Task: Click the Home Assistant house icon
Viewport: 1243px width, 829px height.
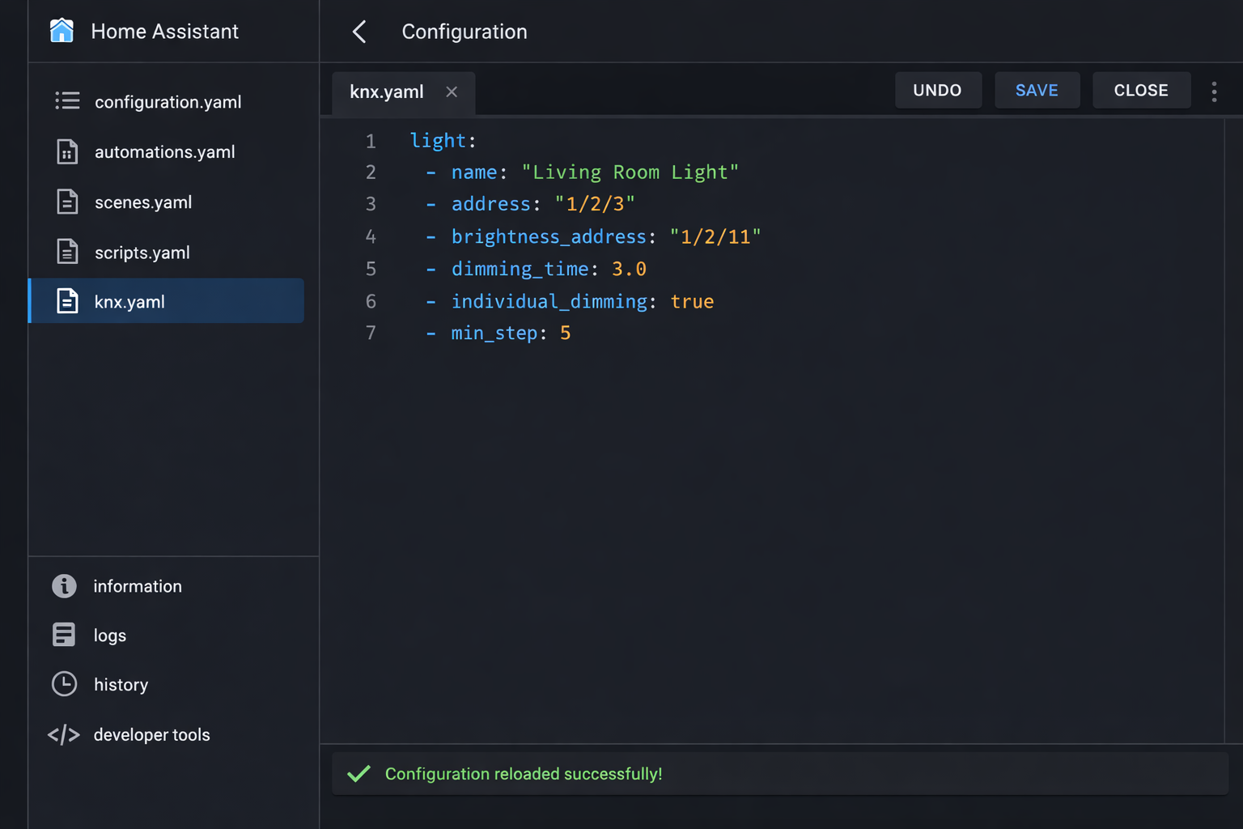Action: point(62,31)
